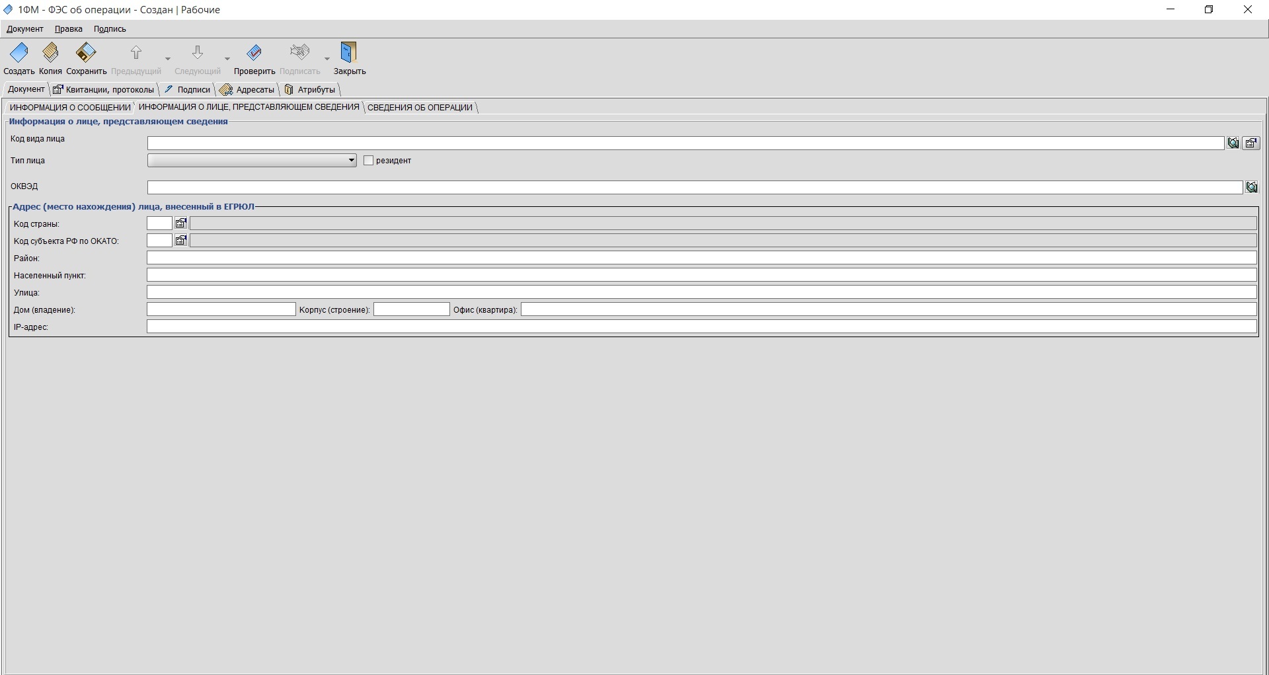The width and height of the screenshot is (1269, 675).
Task: Expand the Подписать dropdown arrow
Action: [x=327, y=58]
